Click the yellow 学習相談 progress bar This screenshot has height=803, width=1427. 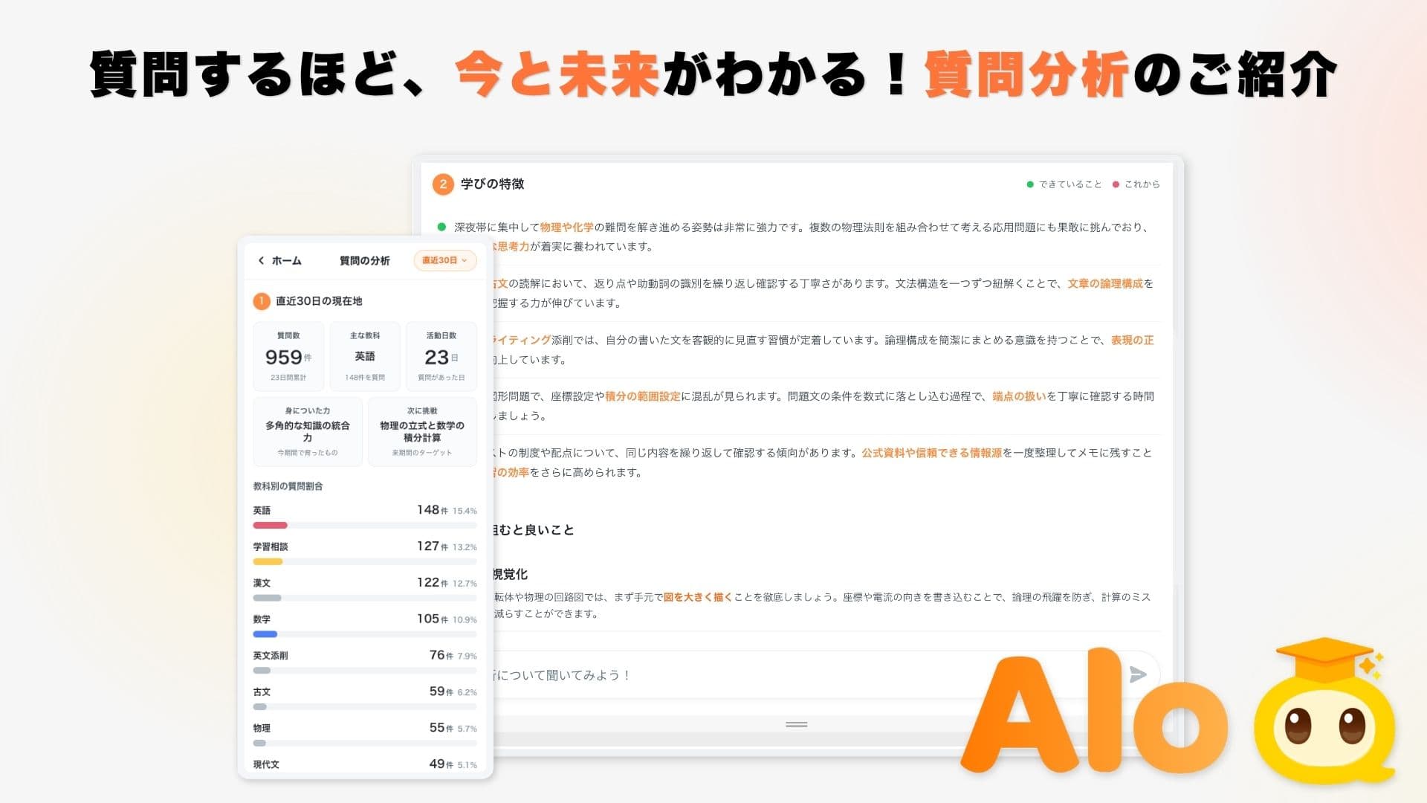[268, 561]
